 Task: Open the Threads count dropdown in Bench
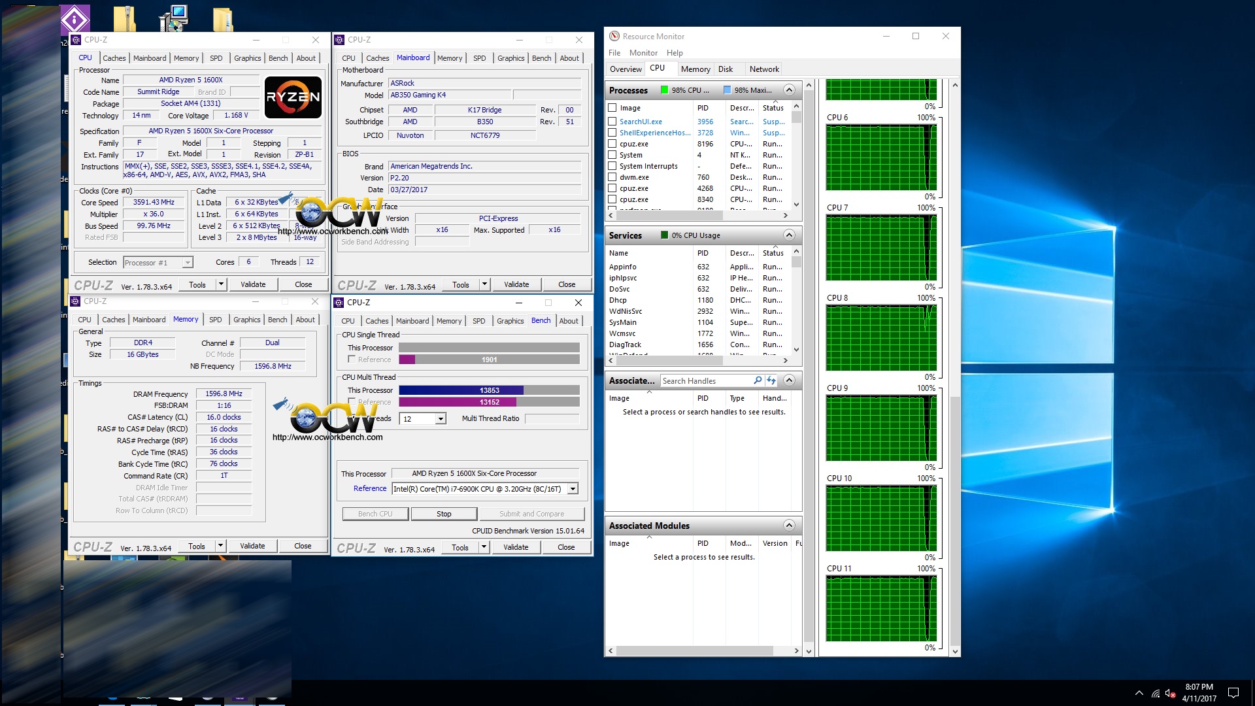coord(441,419)
